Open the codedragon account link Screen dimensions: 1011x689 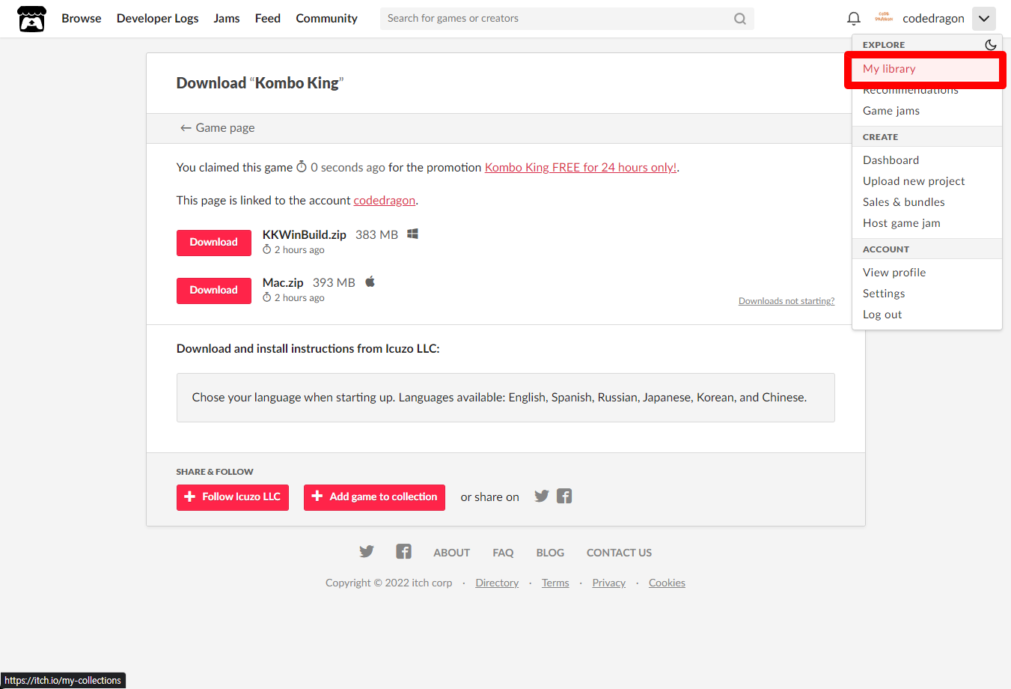tap(385, 201)
